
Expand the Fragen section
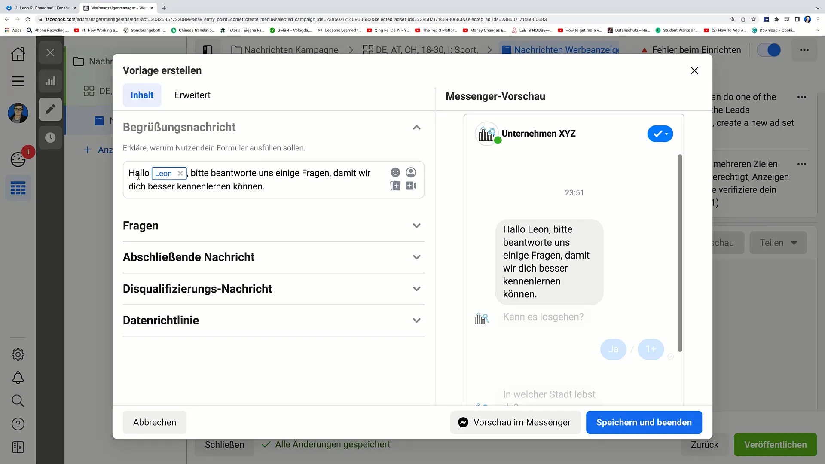coord(416,226)
